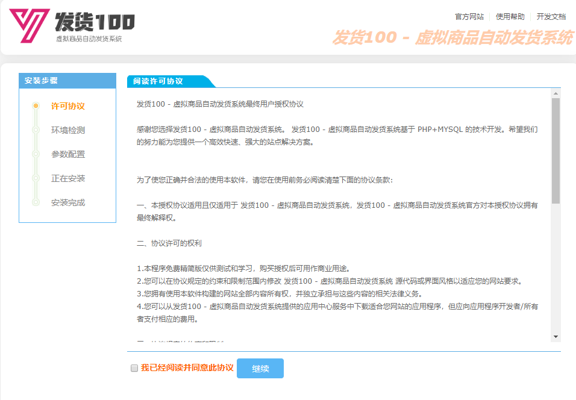
Task: Click the 我已经阅读并同意此协议 label text
Action: click(187, 367)
